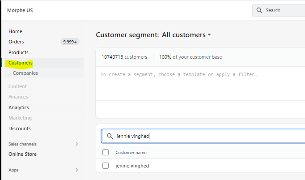Select Customers in the left navigation
Viewport: 305px width, 180px height.
tap(21, 63)
